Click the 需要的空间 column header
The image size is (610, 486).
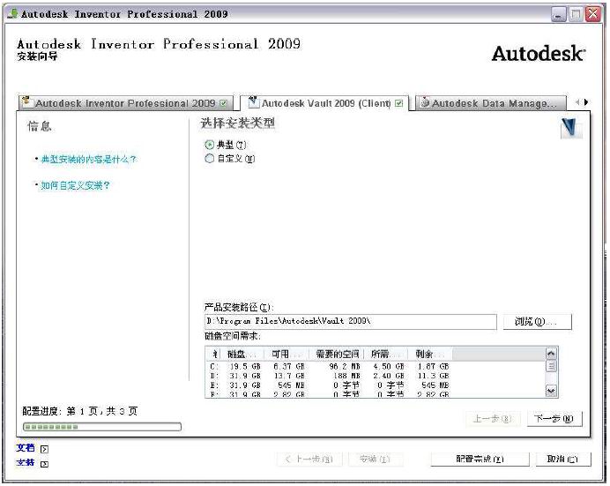point(337,354)
